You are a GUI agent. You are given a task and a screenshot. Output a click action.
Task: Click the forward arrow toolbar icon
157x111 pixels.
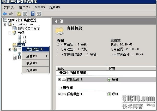11,14
